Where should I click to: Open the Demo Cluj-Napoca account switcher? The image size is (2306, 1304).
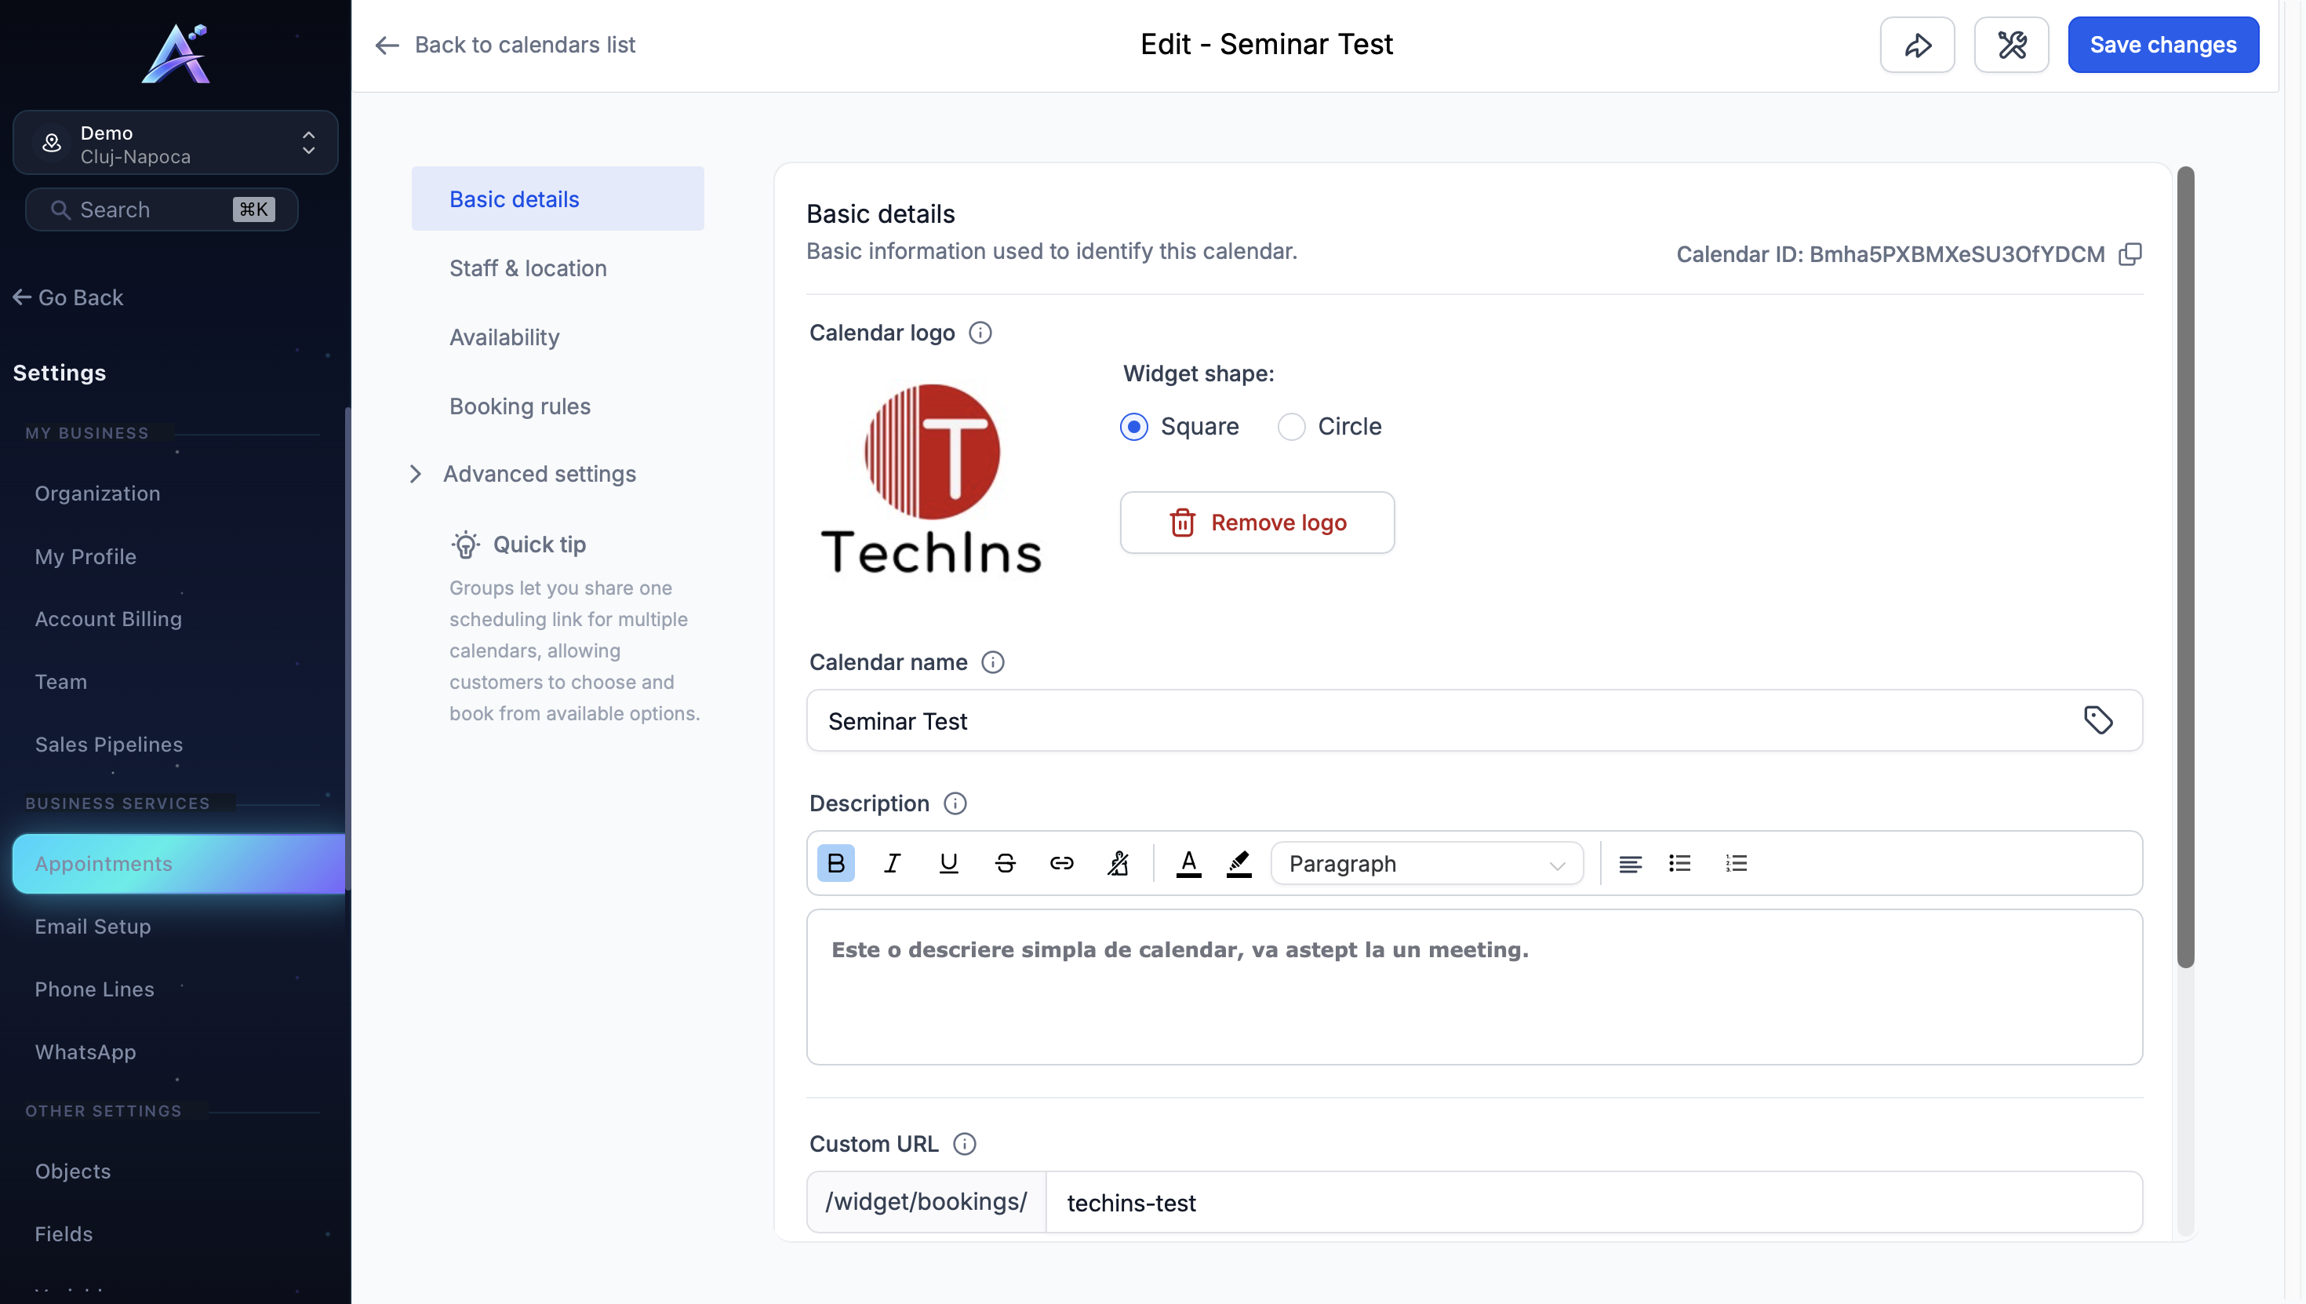tap(176, 144)
